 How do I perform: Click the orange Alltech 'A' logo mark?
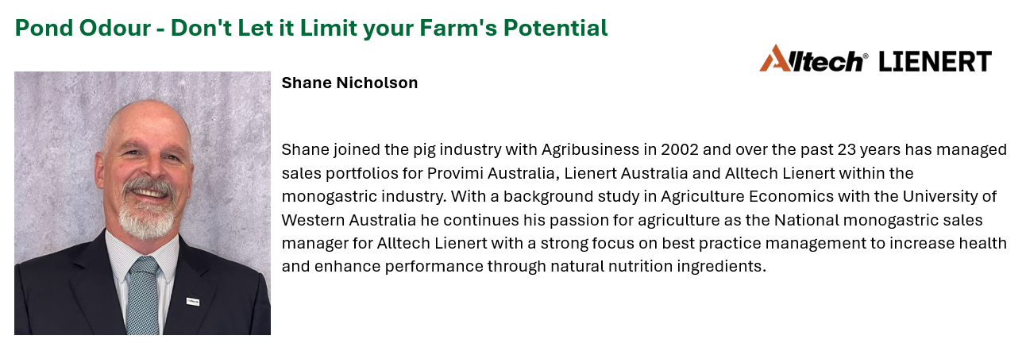[772, 59]
